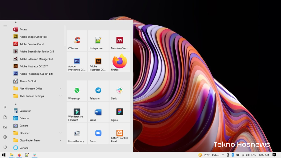Click the app list scrollbar
This screenshot has width=281, height=158.
[65, 36]
